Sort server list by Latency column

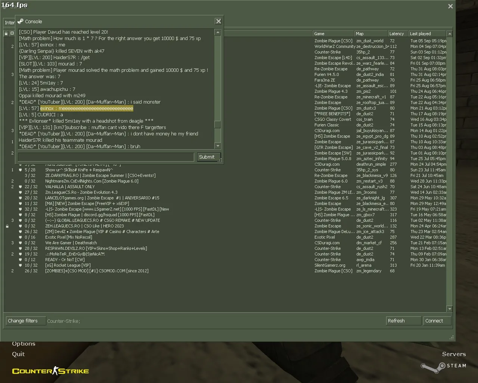point(398,34)
